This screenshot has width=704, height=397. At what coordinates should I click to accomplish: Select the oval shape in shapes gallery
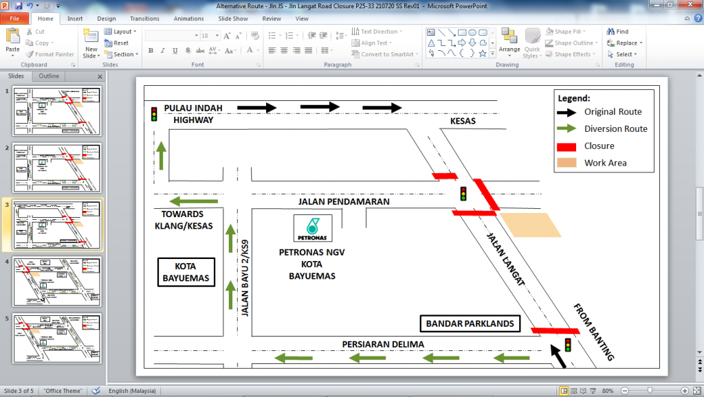coord(473,32)
